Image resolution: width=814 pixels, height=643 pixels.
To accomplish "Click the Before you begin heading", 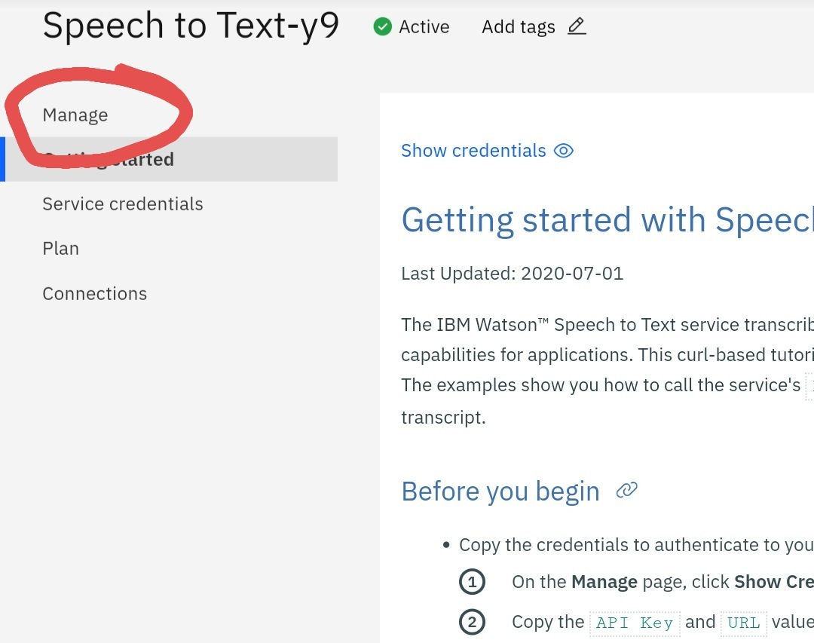I will point(500,491).
